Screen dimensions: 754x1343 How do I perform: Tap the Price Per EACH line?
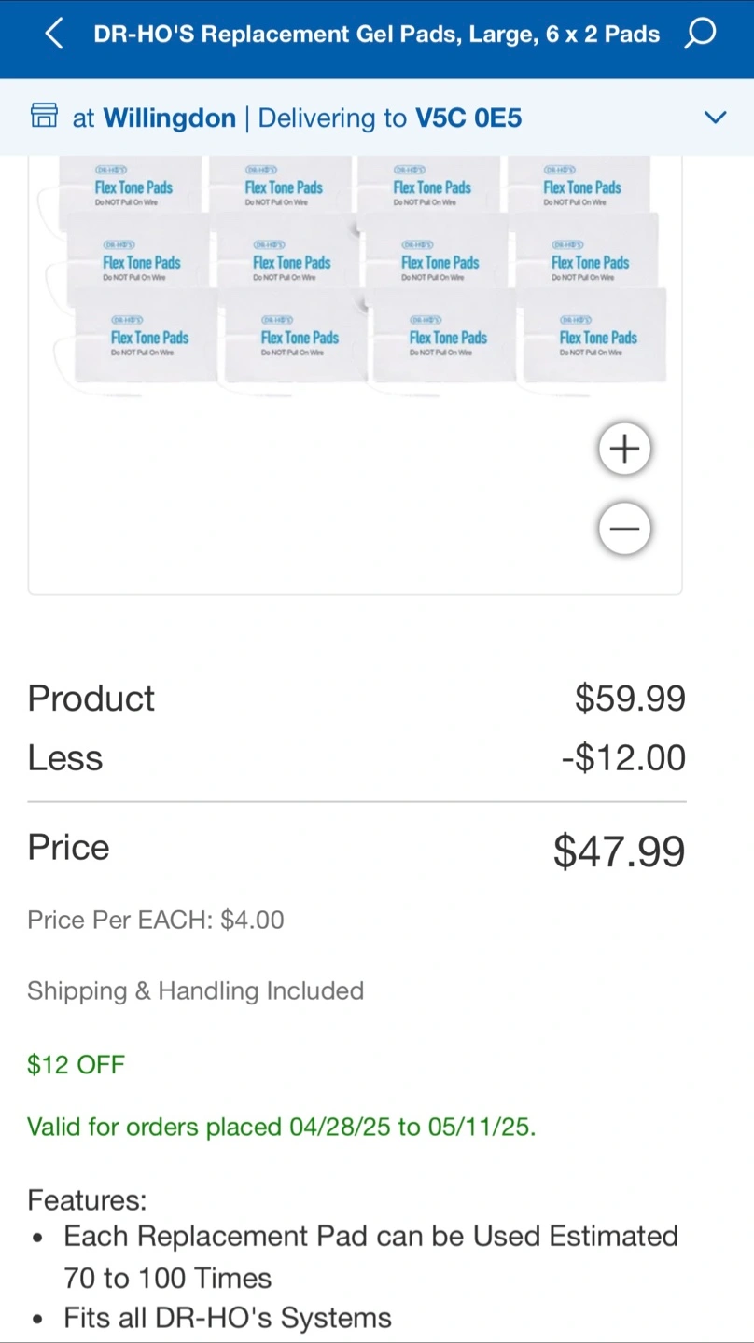156,921
